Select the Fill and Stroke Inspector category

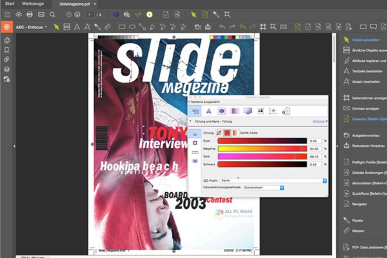pyautogui.click(x=195, y=111)
